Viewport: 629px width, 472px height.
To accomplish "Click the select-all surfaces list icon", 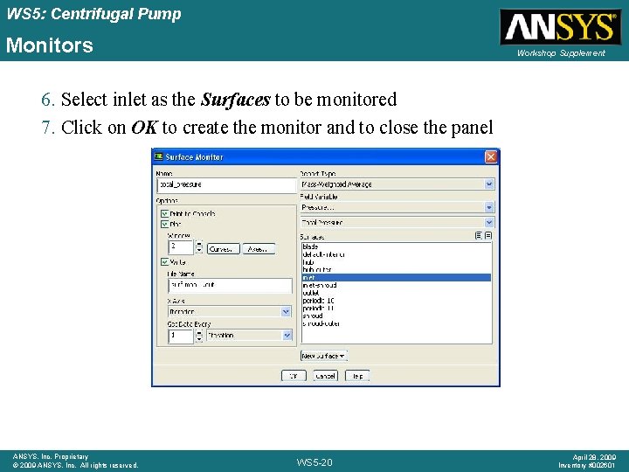I will coord(479,236).
